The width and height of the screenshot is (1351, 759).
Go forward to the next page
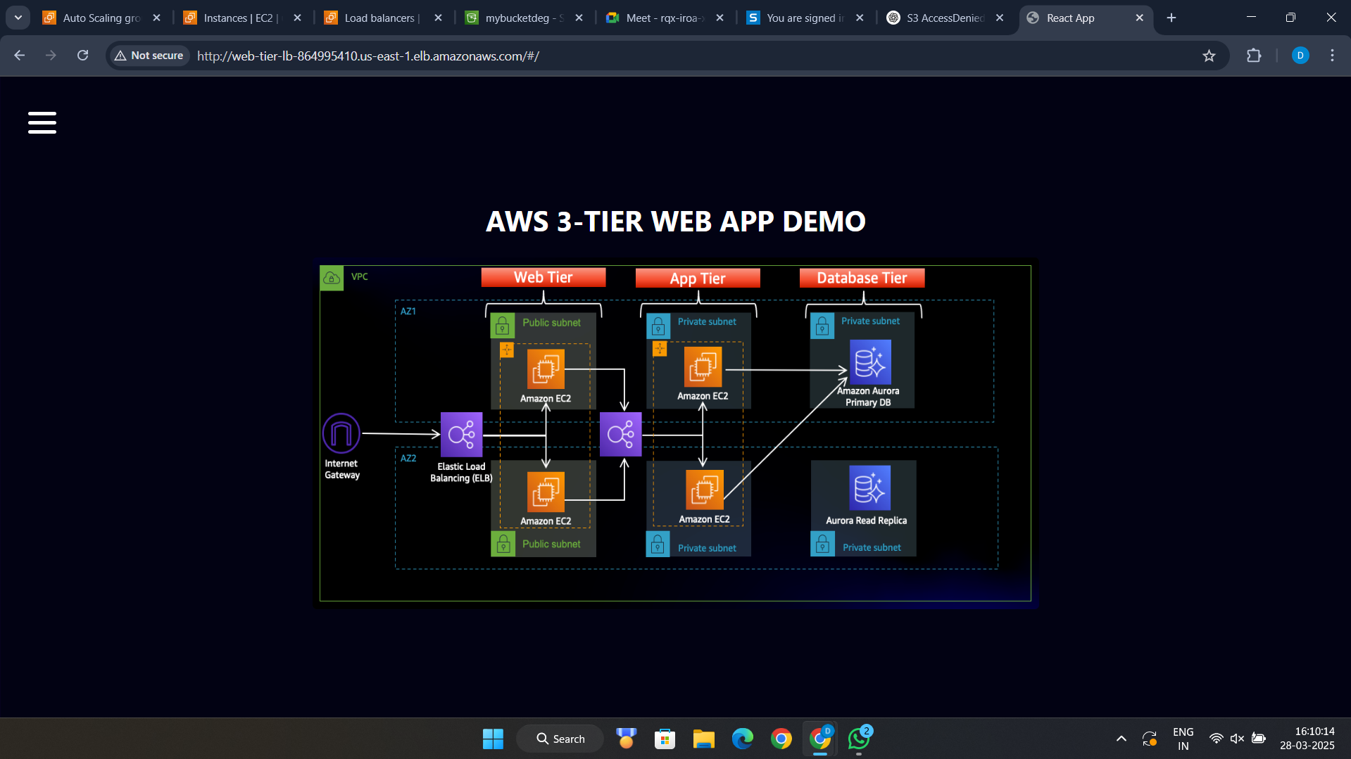pyautogui.click(x=51, y=56)
